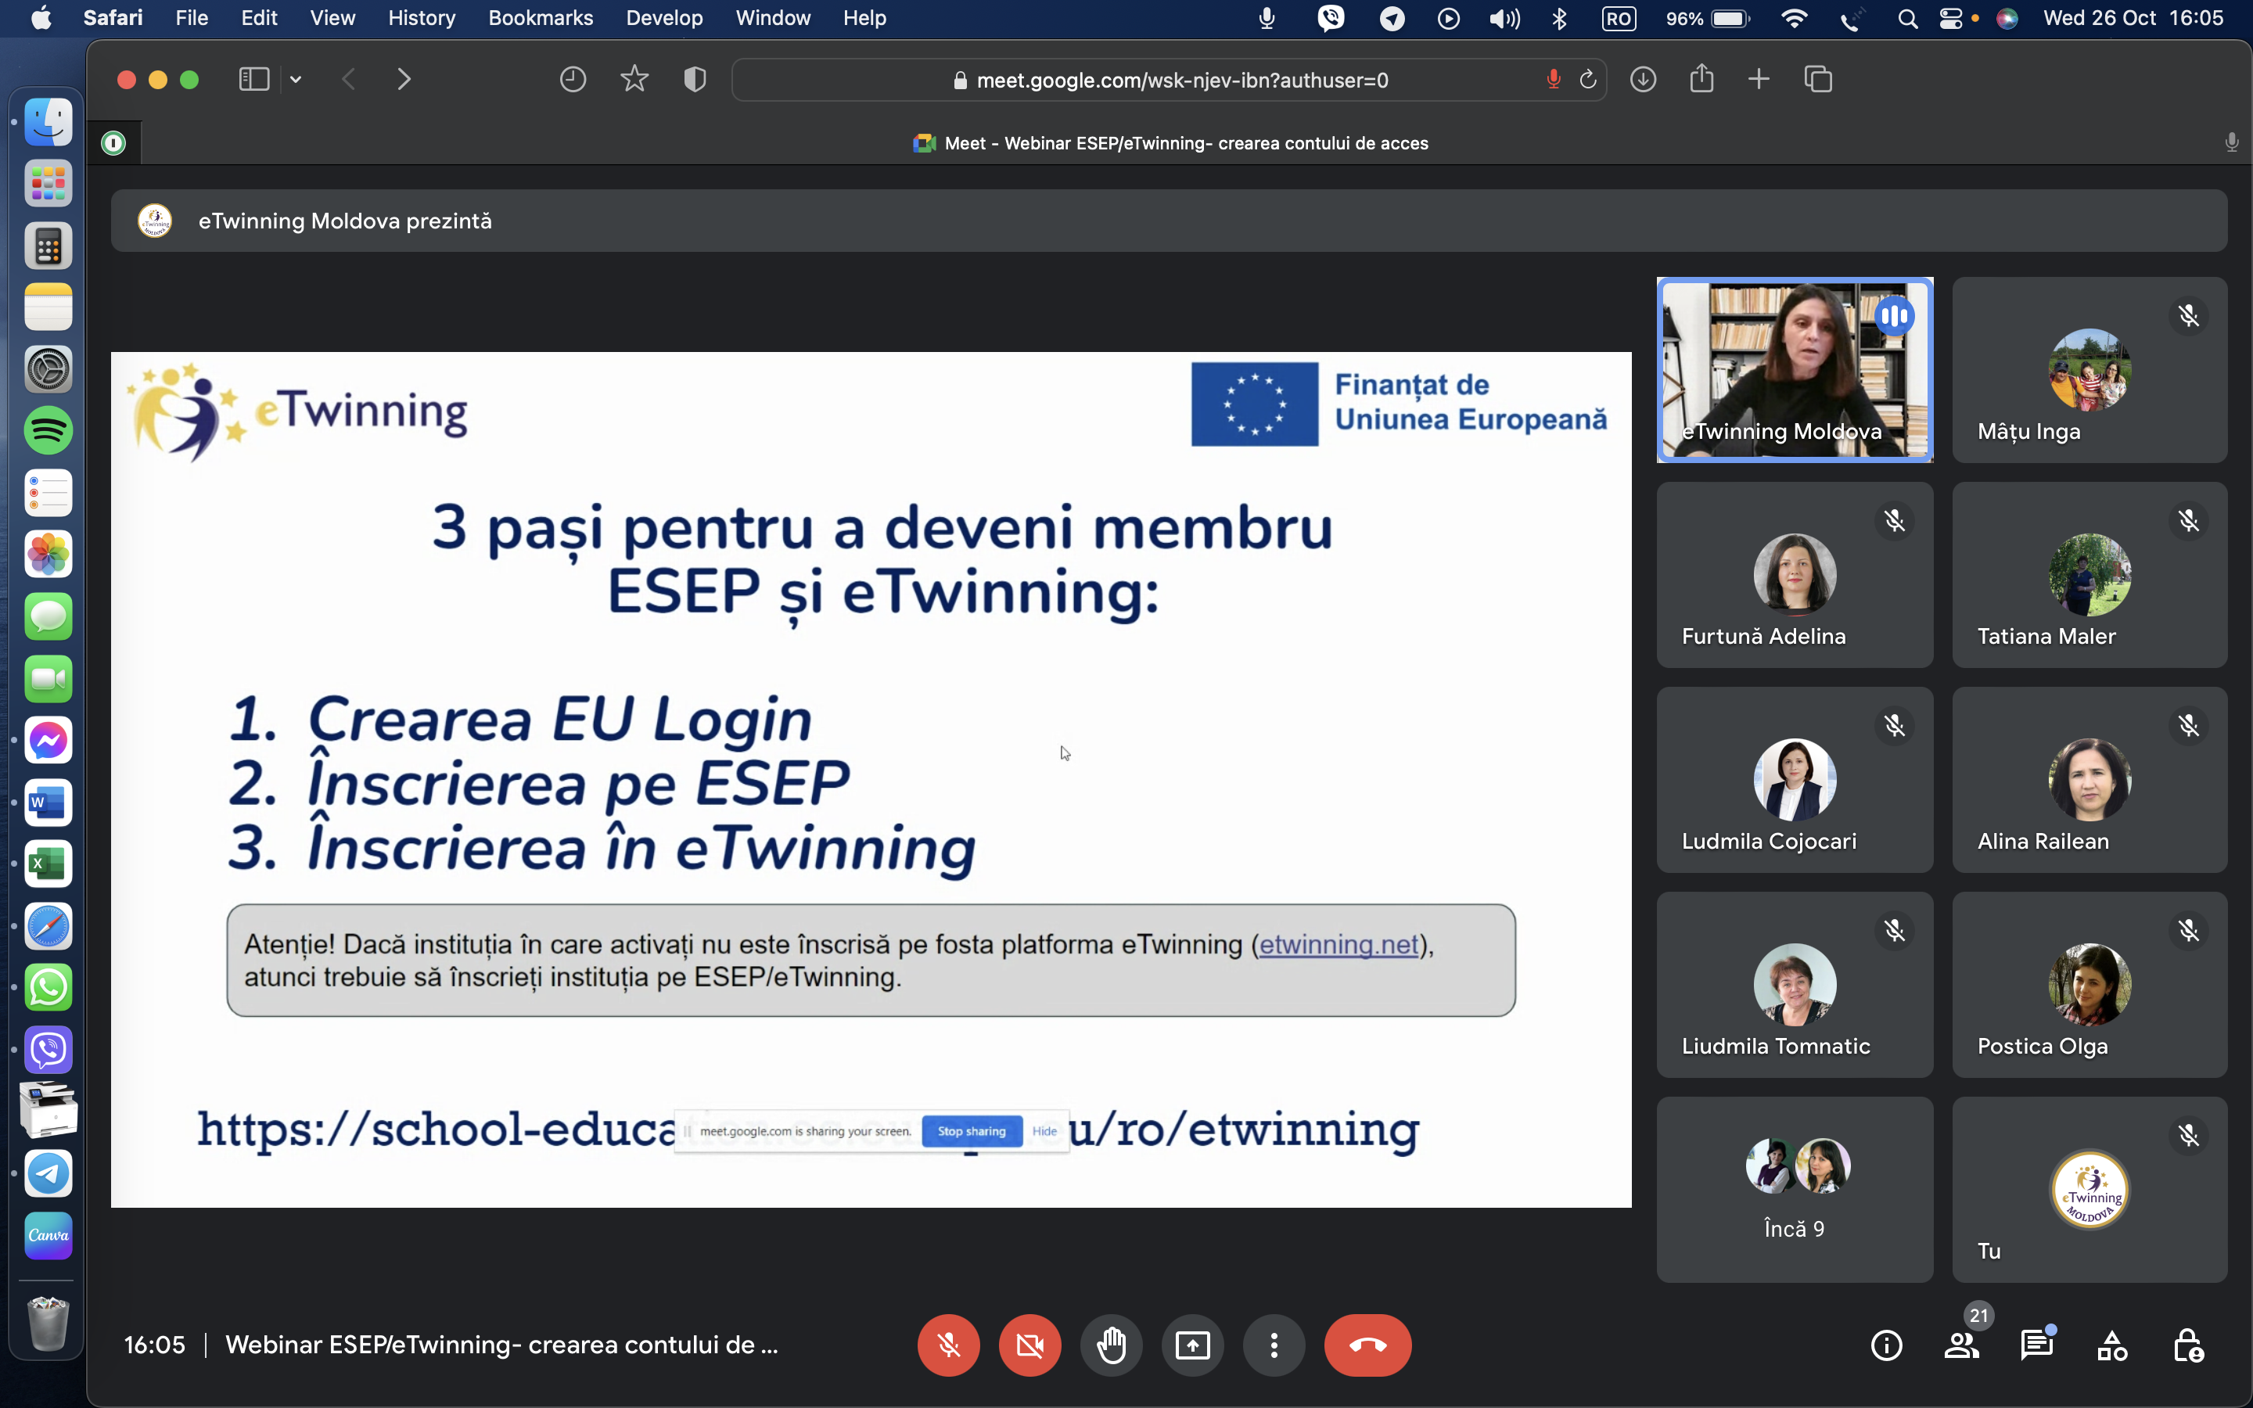
Task: Click microphone-in-use icon in address bar
Action: pos(1553,80)
